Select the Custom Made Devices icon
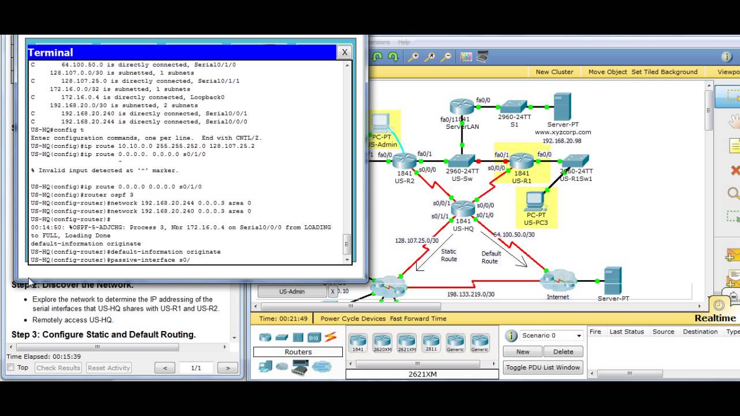This screenshot has height=416, width=740. click(x=300, y=366)
